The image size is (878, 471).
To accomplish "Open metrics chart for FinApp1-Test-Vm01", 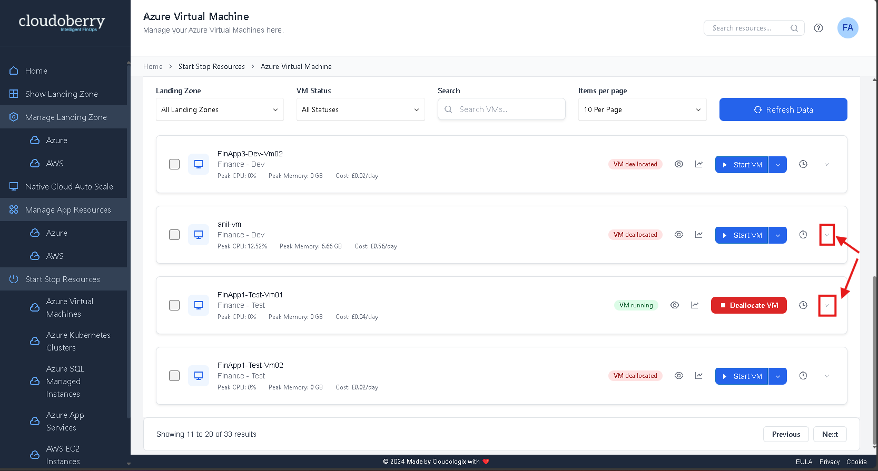I will coord(695,305).
